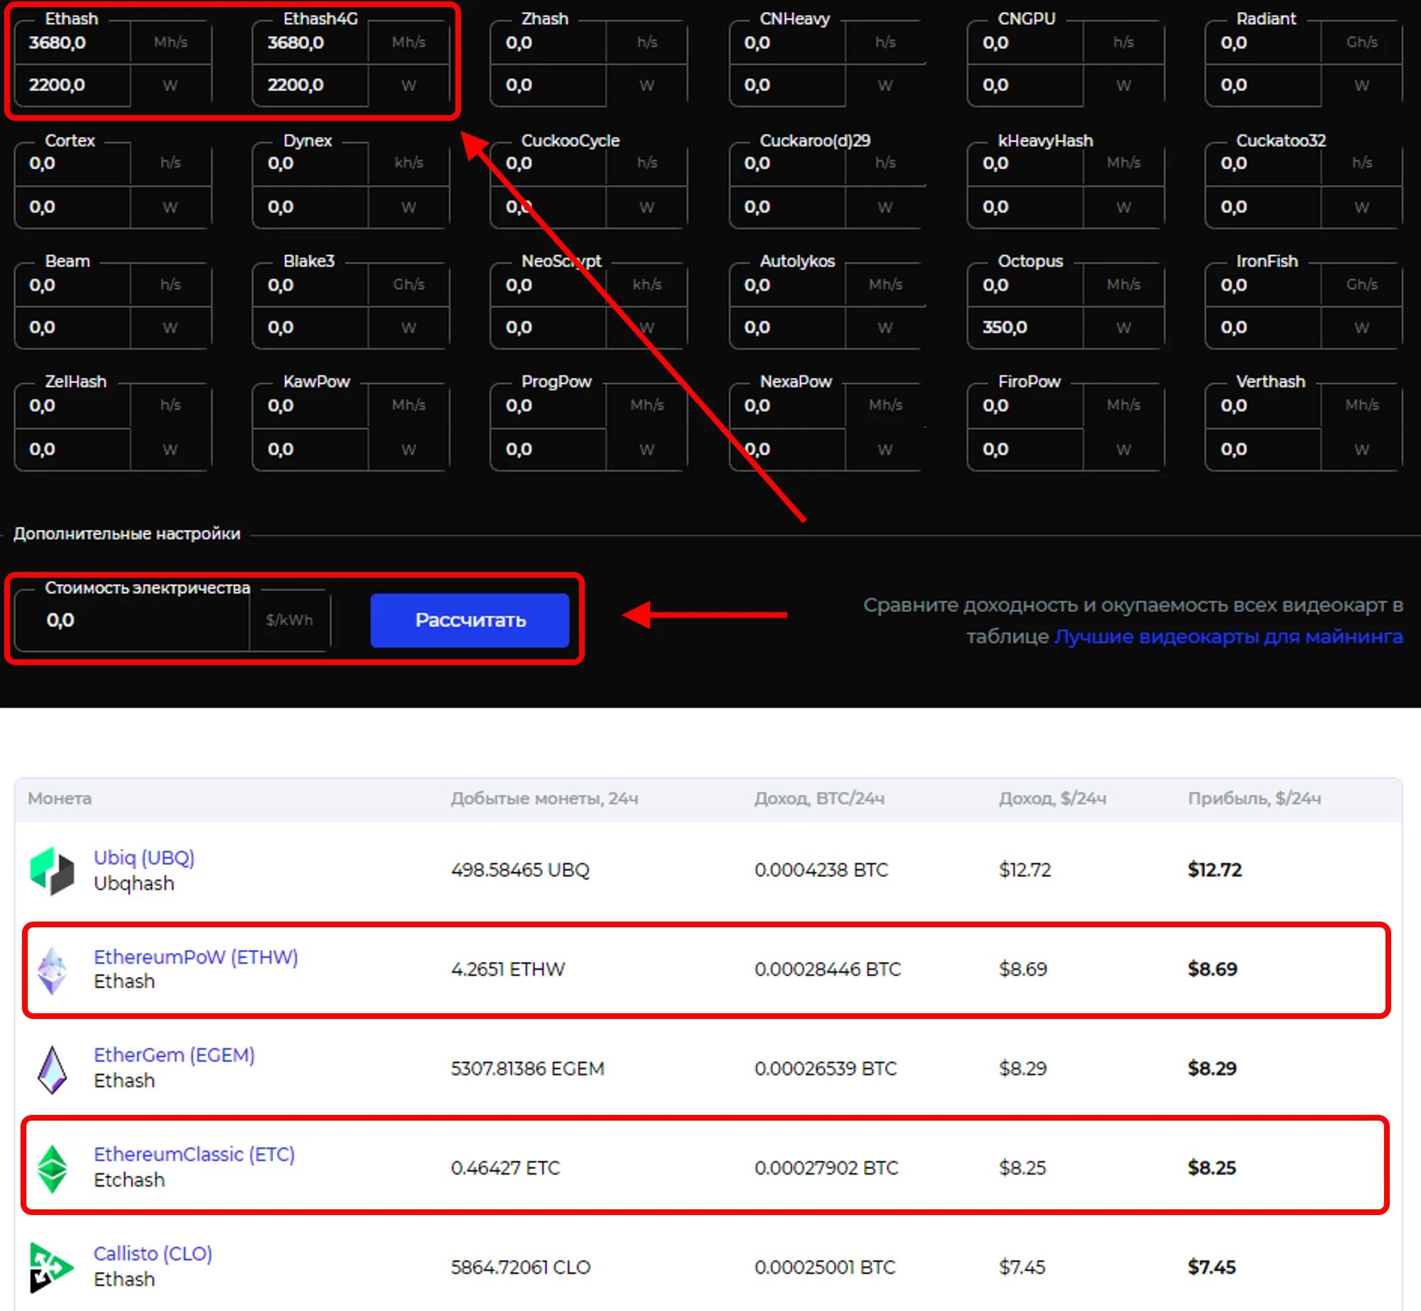Click the Ubiq (UBQ) coin icon

[x=52, y=870]
